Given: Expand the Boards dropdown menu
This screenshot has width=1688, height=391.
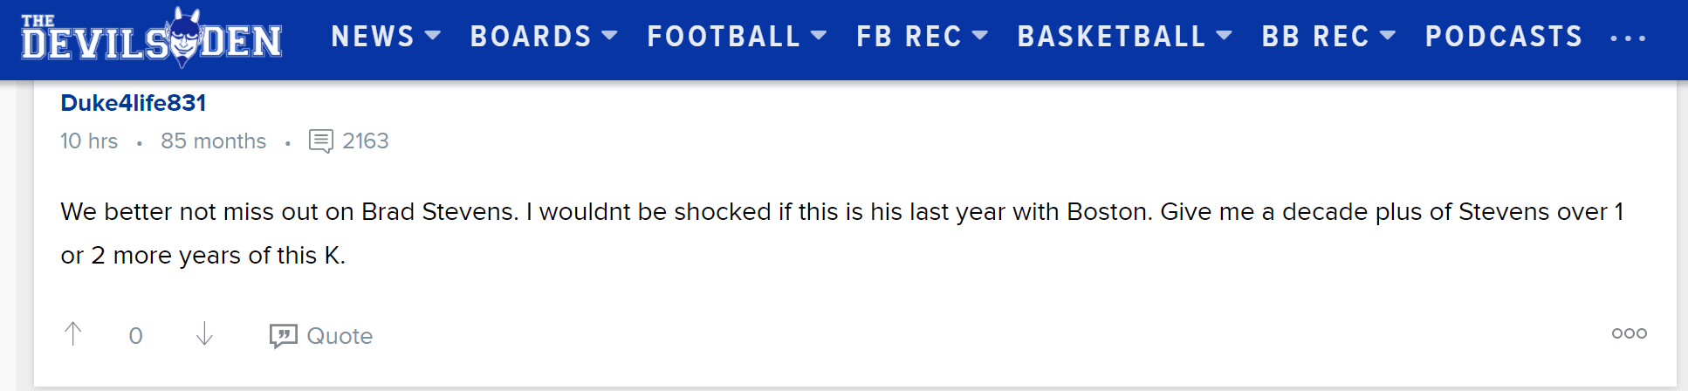Looking at the screenshot, I should pos(543,37).
